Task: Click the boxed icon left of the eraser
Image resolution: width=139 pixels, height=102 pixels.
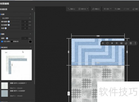Action: pyautogui.click(x=121, y=43)
